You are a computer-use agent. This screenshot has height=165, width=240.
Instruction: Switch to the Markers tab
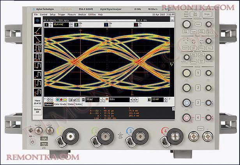(x=49, y=104)
